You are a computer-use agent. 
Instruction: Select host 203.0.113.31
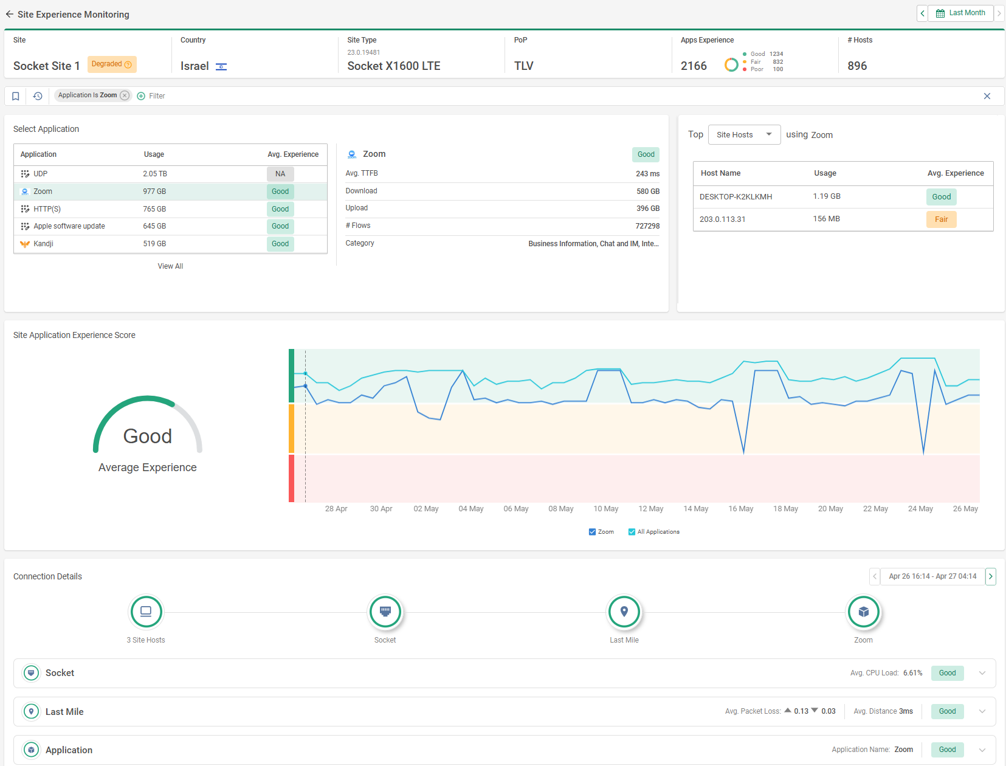pos(843,219)
